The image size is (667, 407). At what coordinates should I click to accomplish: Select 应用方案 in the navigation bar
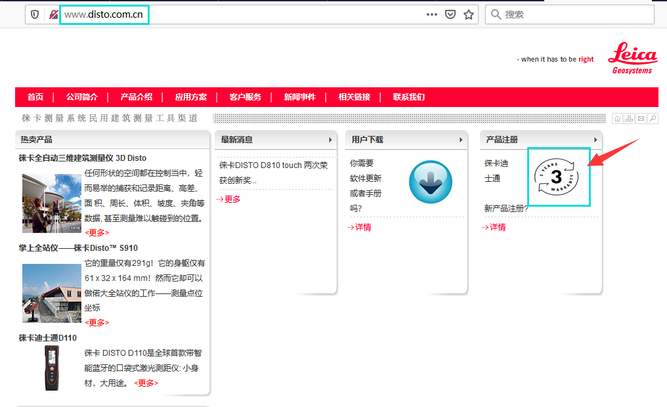pos(191,97)
